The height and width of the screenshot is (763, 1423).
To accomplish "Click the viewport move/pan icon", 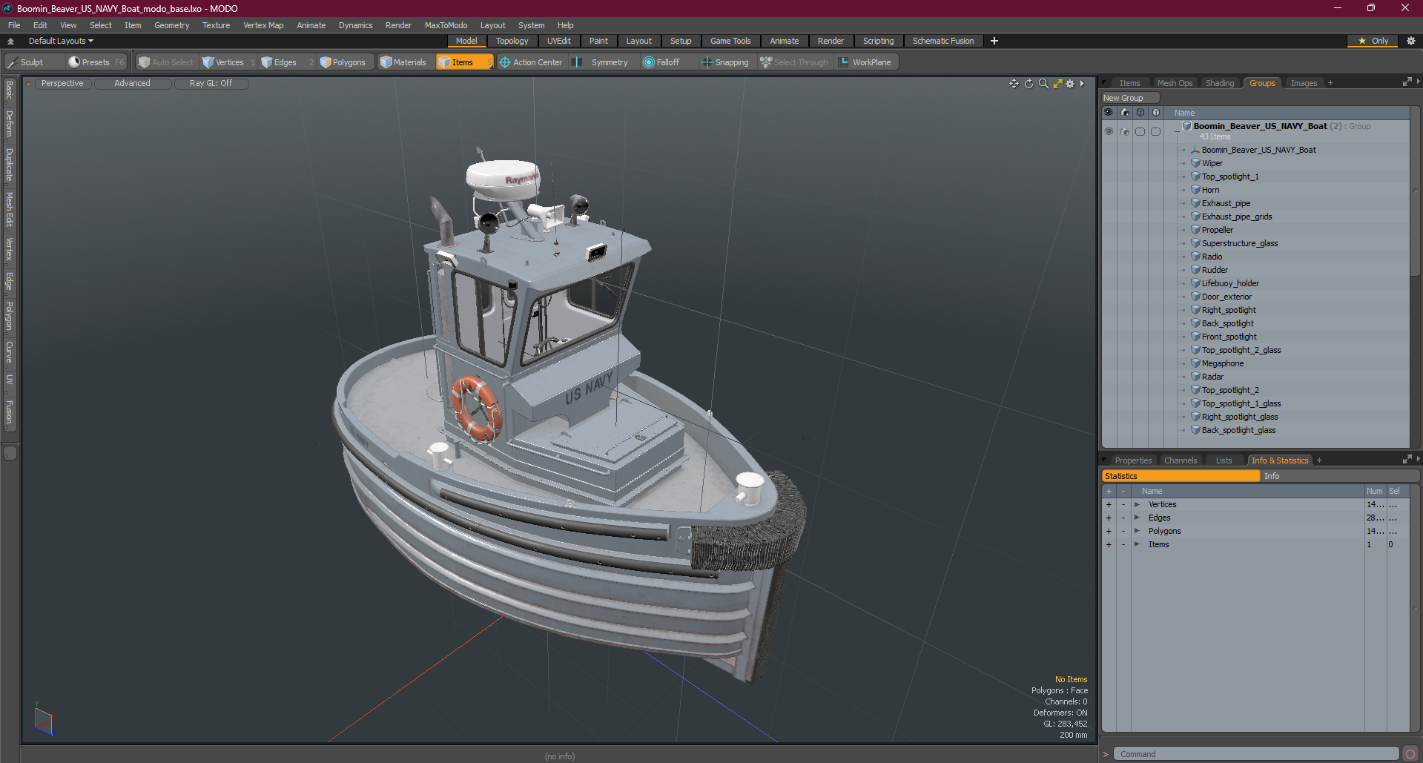I will coord(1014,84).
